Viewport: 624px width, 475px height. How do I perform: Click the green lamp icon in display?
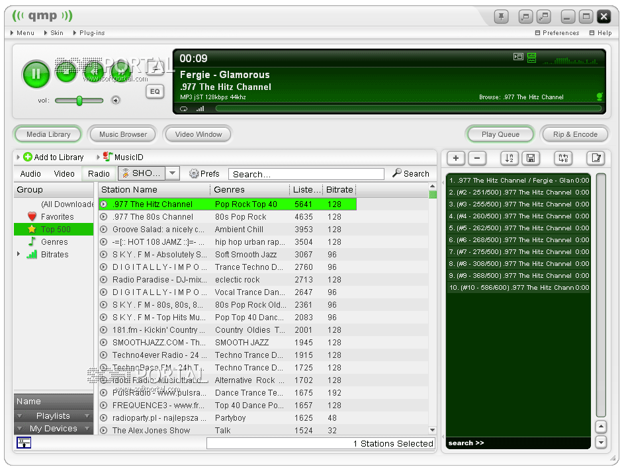point(600,97)
